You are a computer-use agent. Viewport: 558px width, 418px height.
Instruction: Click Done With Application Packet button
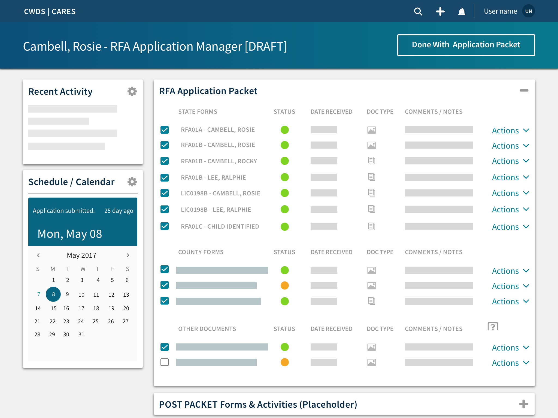(x=466, y=45)
